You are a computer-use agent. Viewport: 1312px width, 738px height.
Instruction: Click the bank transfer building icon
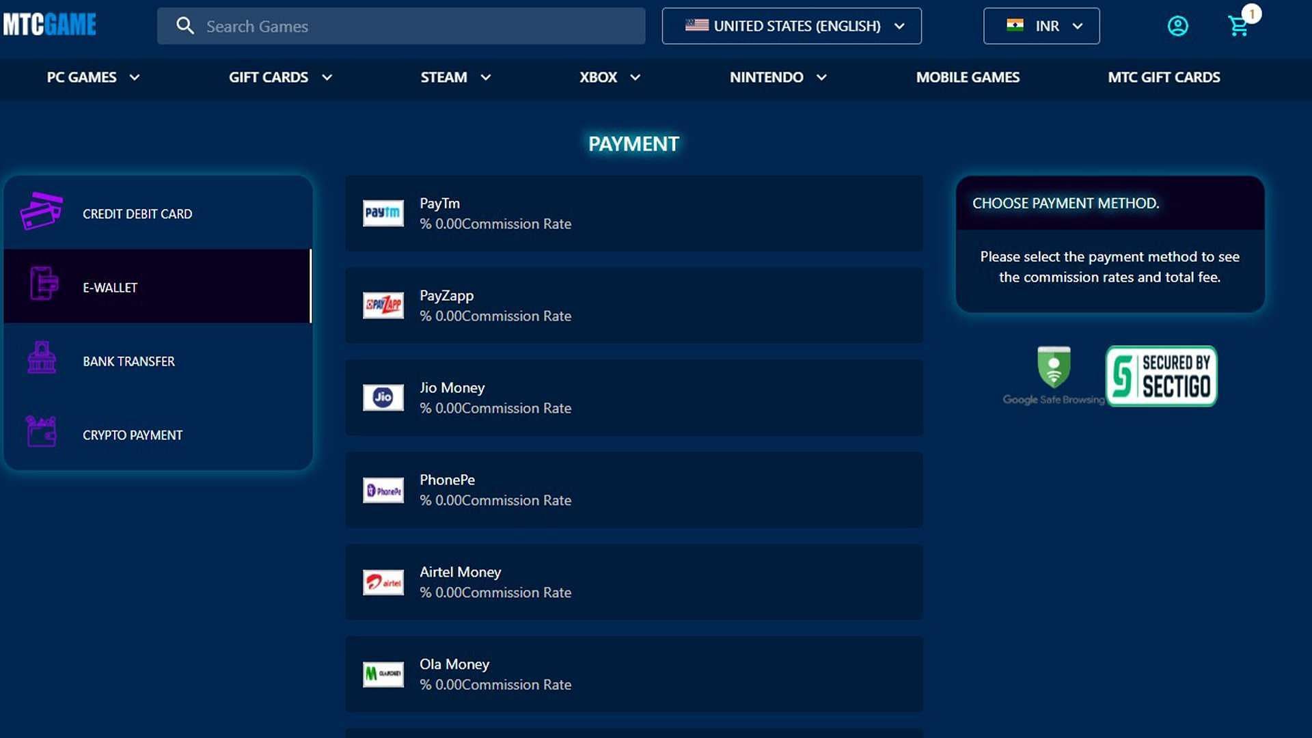coord(42,357)
